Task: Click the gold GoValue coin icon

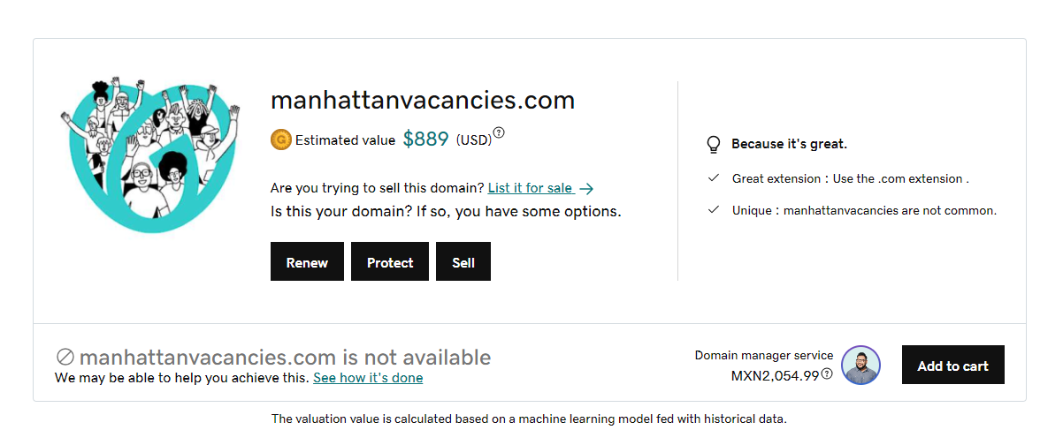Action: pyautogui.click(x=280, y=140)
